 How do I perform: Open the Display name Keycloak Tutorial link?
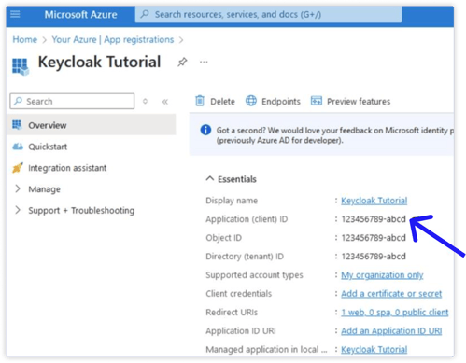(x=374, y=201)
